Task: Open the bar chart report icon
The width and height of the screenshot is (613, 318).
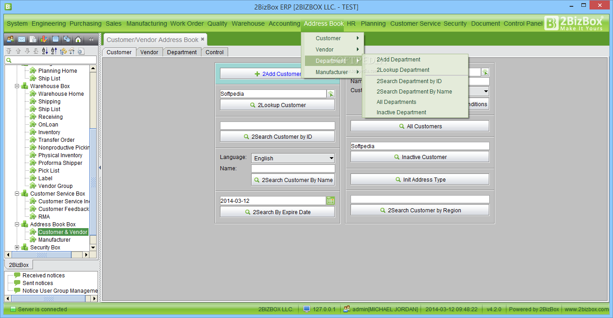Action: point(44,39)
